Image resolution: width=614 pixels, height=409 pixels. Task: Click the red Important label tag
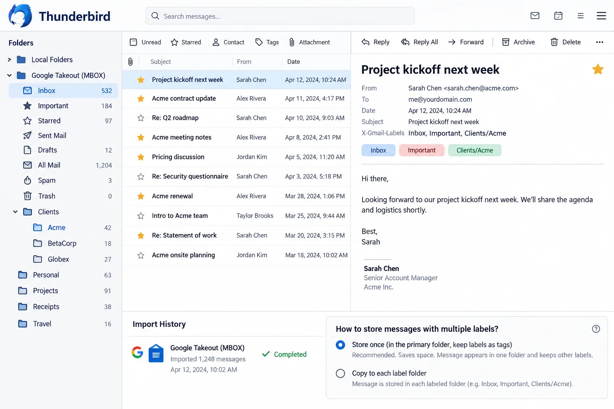tap(422, 150)
